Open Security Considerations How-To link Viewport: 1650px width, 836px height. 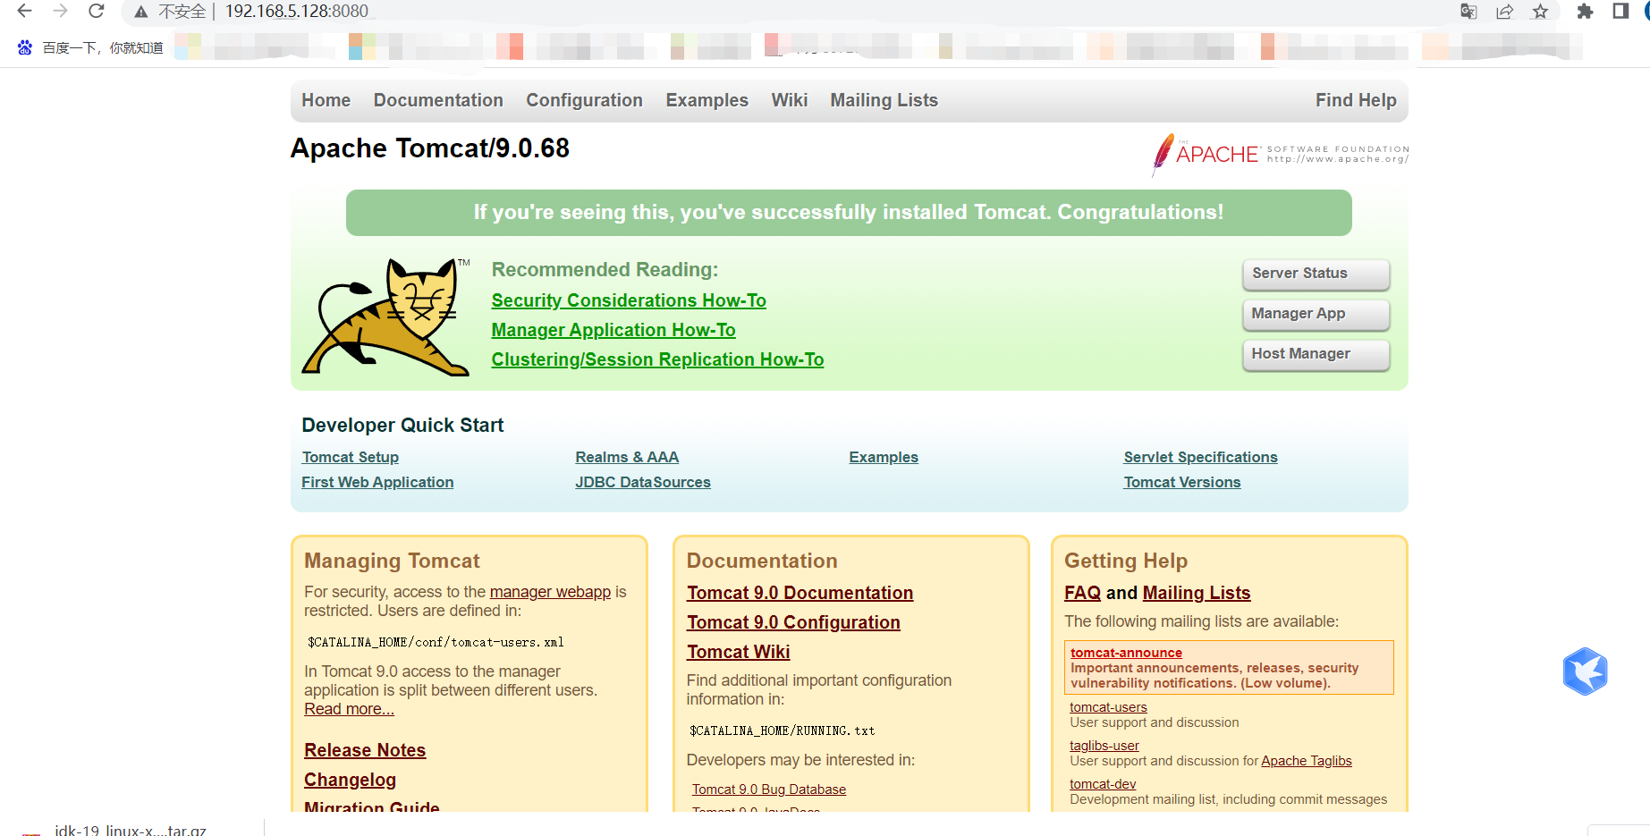click(x=629, y=300)
